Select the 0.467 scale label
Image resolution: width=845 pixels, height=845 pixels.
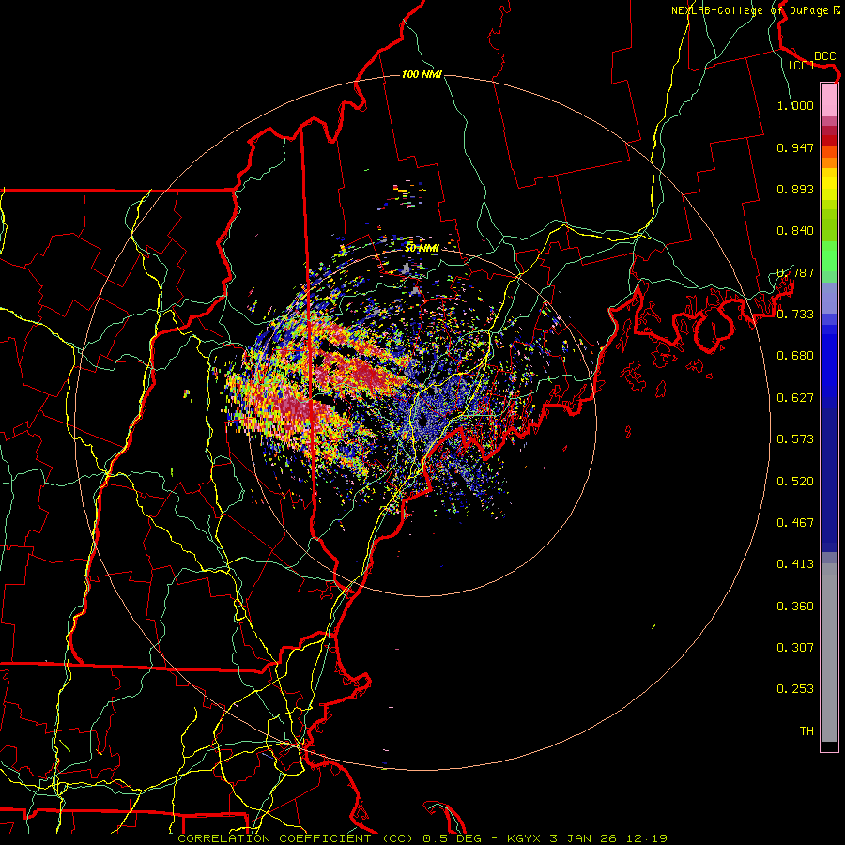point(795,523)
